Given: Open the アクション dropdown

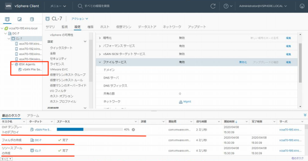Looking at the screenshot, I should (80, 19).
